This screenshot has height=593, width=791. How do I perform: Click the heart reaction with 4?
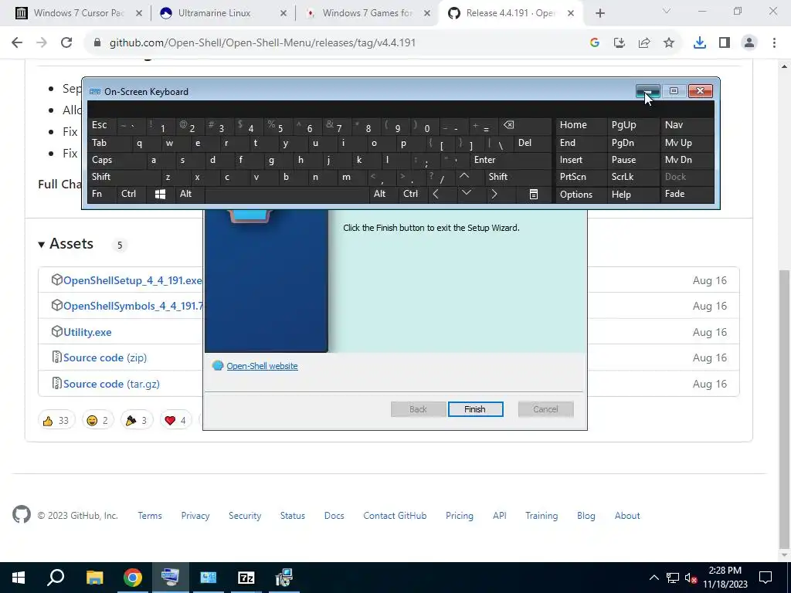pos(175,420)
